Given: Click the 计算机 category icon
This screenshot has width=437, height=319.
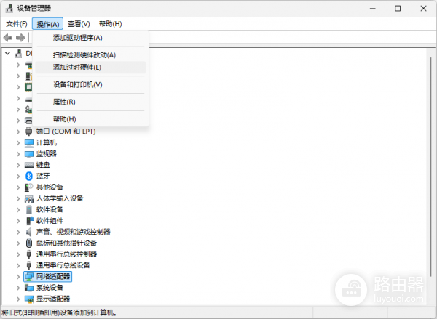Looking at the screenshot, I should pos(29,142).
